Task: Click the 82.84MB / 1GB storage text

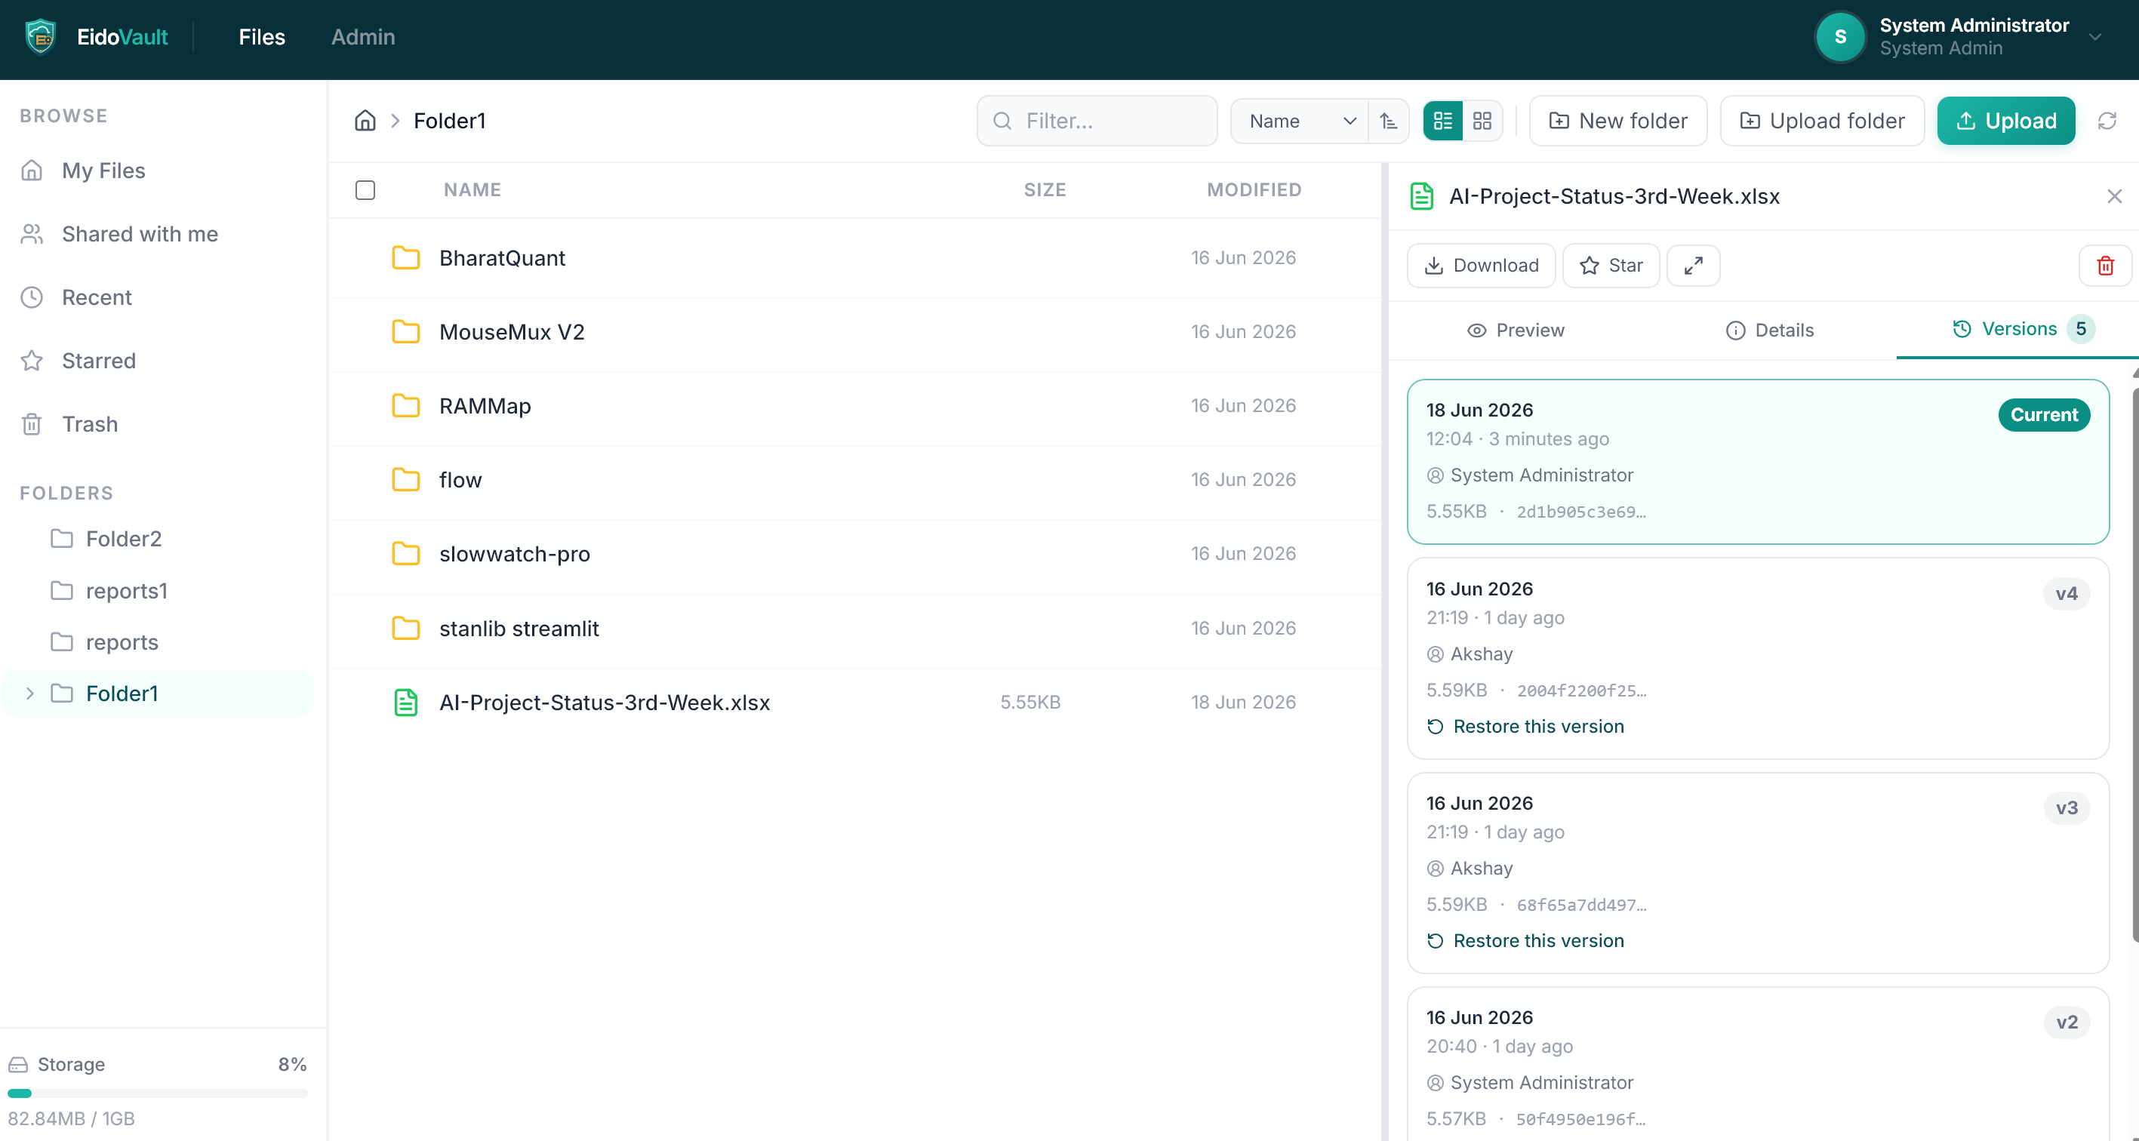Action: [x=72, y=1118]
